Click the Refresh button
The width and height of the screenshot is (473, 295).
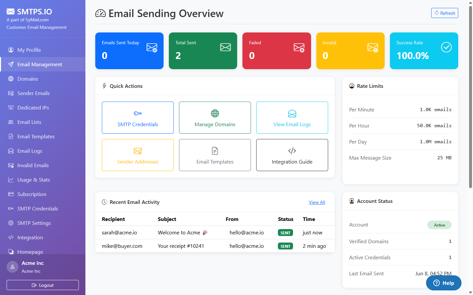(x=444, y=13)
